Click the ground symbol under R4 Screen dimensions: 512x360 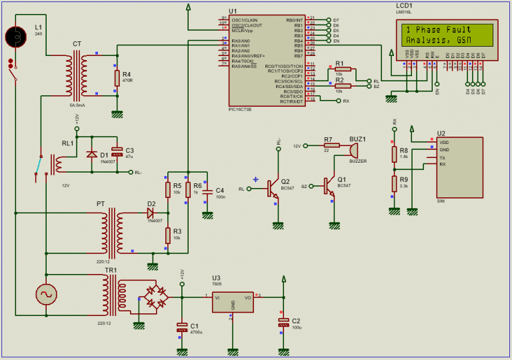[x=117, y=114]
